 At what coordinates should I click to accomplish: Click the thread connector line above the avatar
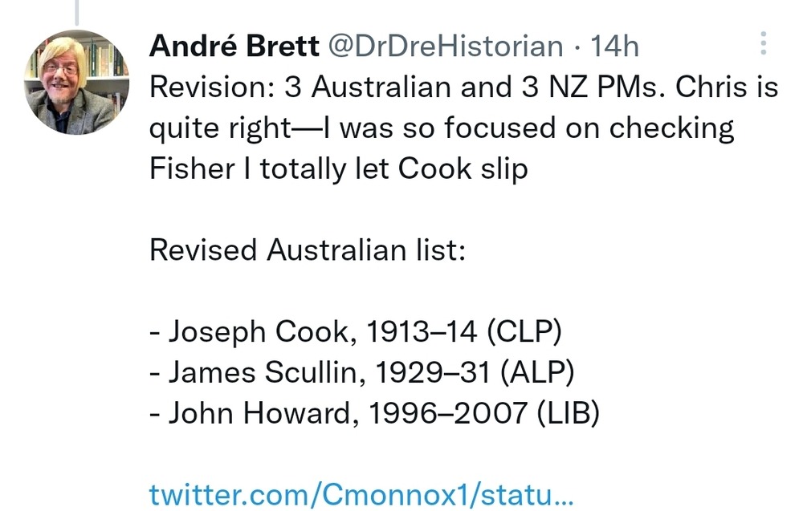[75, 11]
